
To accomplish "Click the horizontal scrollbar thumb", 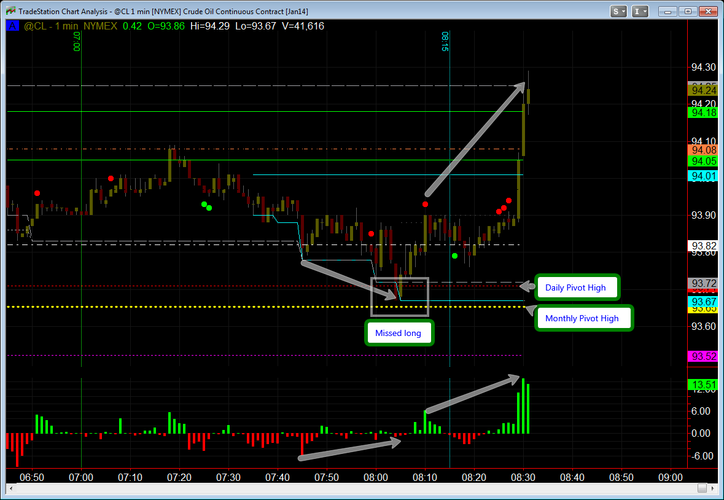I will pyautogui.click(x=702, y=488).
